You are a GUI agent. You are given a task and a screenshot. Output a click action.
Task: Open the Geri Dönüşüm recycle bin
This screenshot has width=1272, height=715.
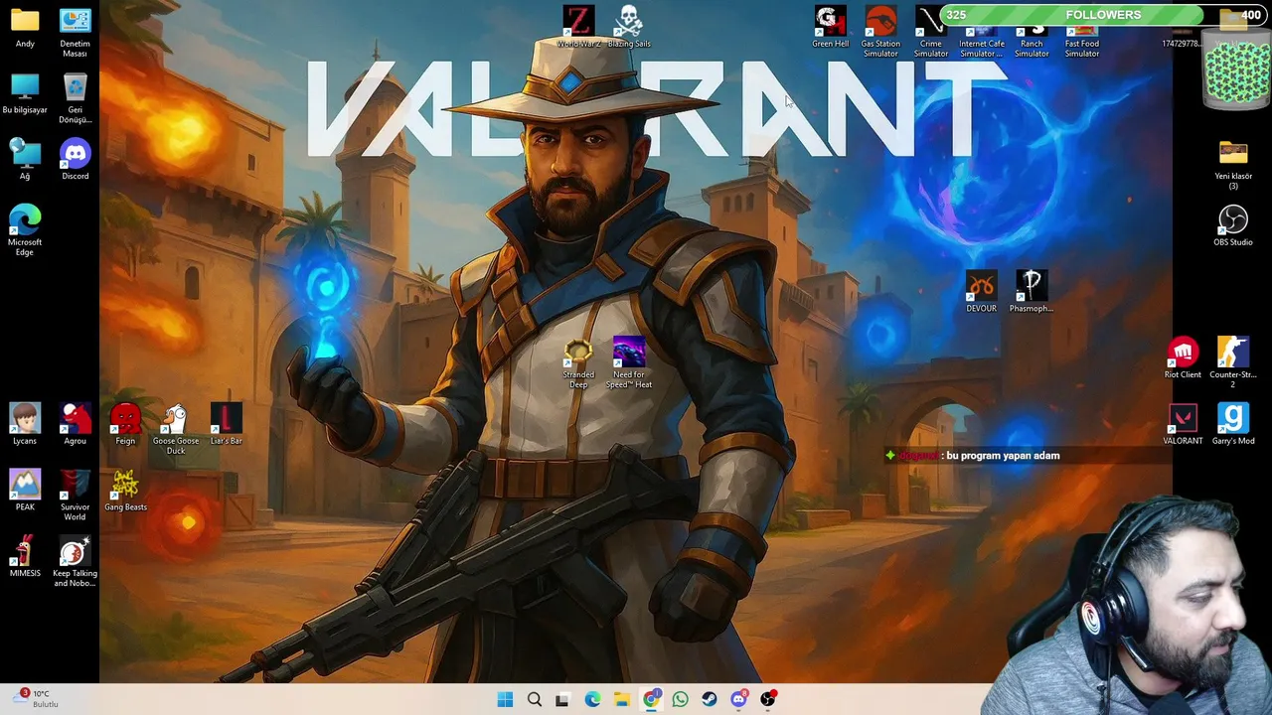coord(75,98)
